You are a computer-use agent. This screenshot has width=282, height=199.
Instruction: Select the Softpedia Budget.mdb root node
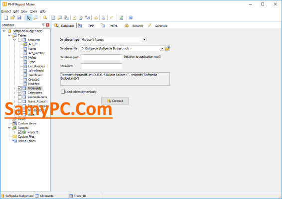(x=27, y=31)
